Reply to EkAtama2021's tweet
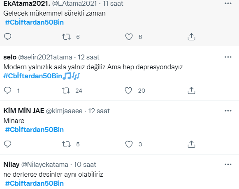This screenshot has width=239, height=189. pos(7,37)
